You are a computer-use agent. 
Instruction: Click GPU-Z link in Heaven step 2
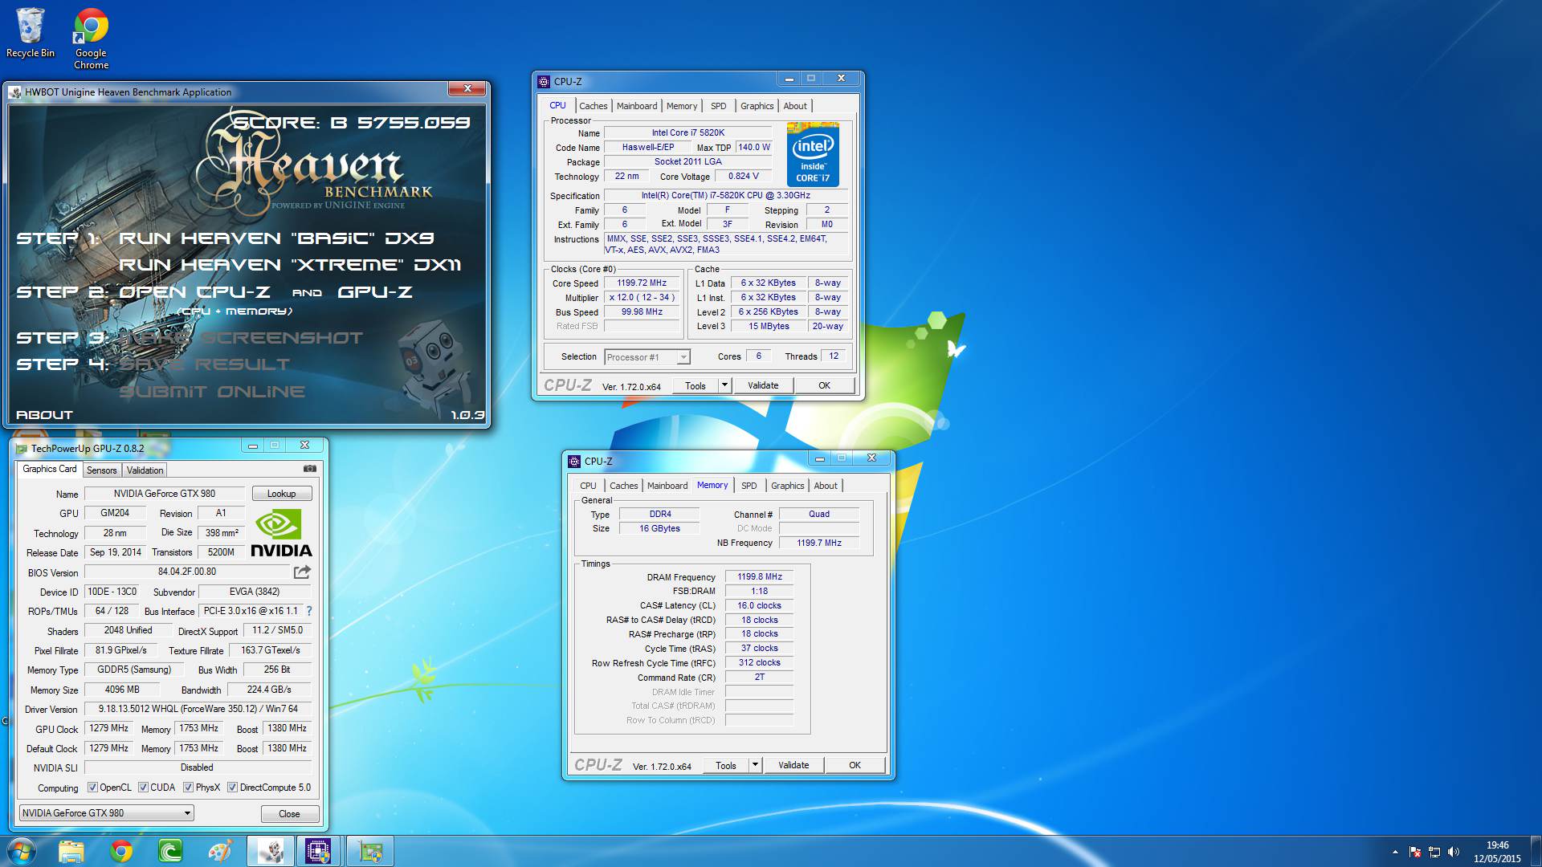click(375, 292)
